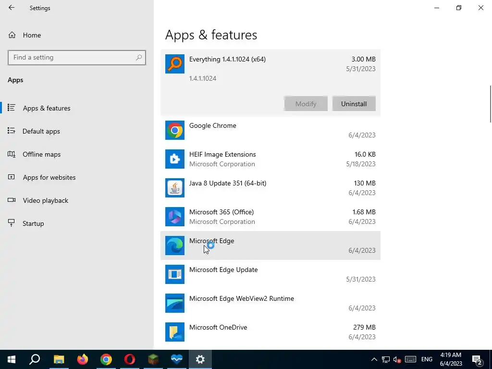Select HEIF Image Extensions entry
The image size is (492, 369).
tap(270, 159)
